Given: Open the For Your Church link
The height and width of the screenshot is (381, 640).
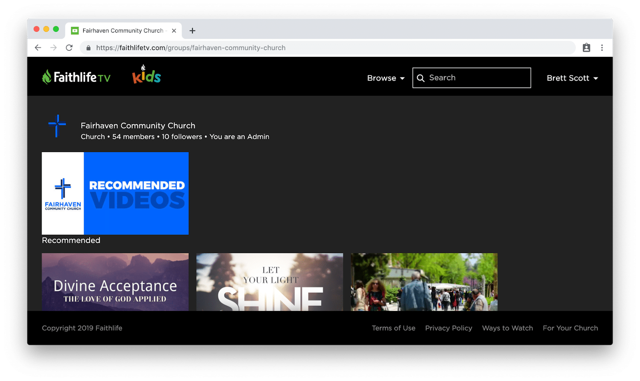Looking at the screenshot, I should [x=570, y=328].
